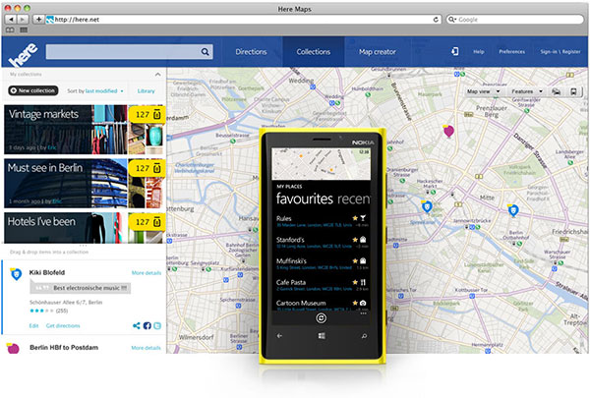Click the Best electronische music note
The height and width of the screenshot is (398, 590).
coord(81,288)
